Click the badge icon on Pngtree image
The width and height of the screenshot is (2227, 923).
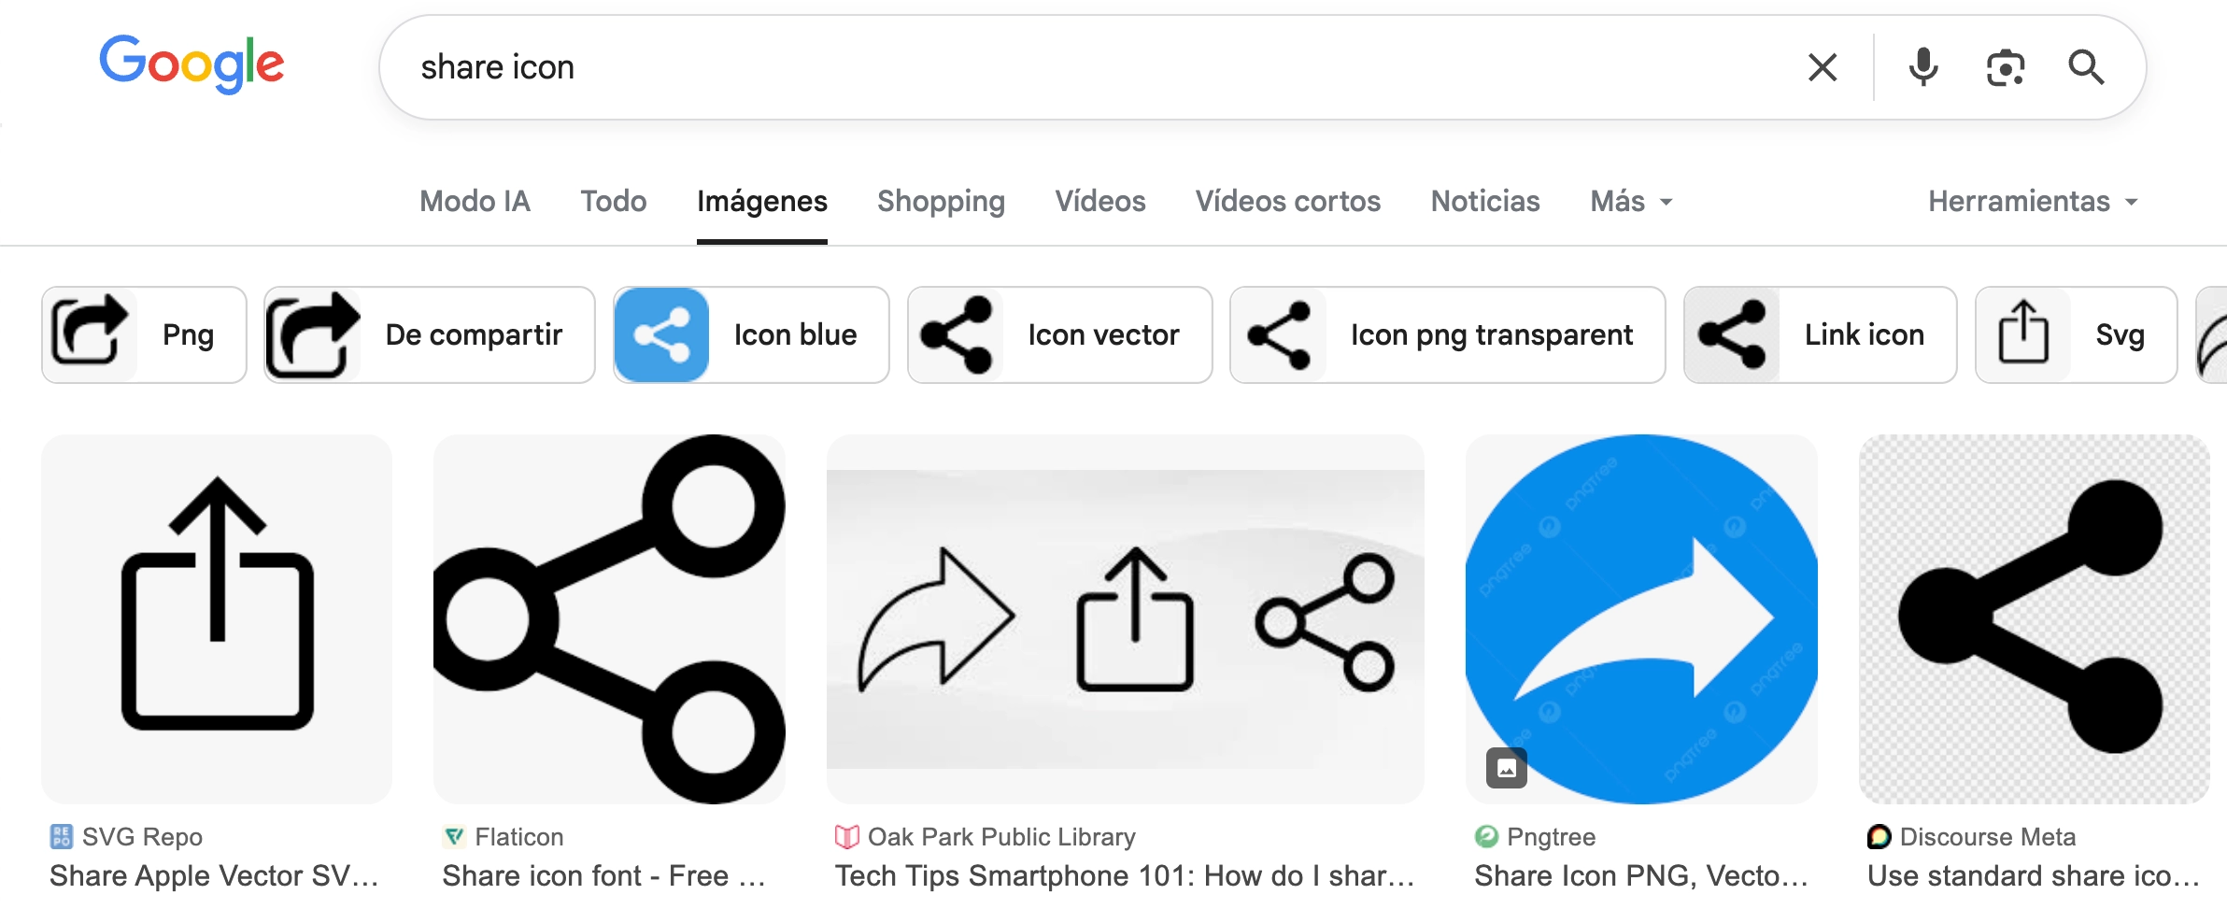coord(1507,768)
